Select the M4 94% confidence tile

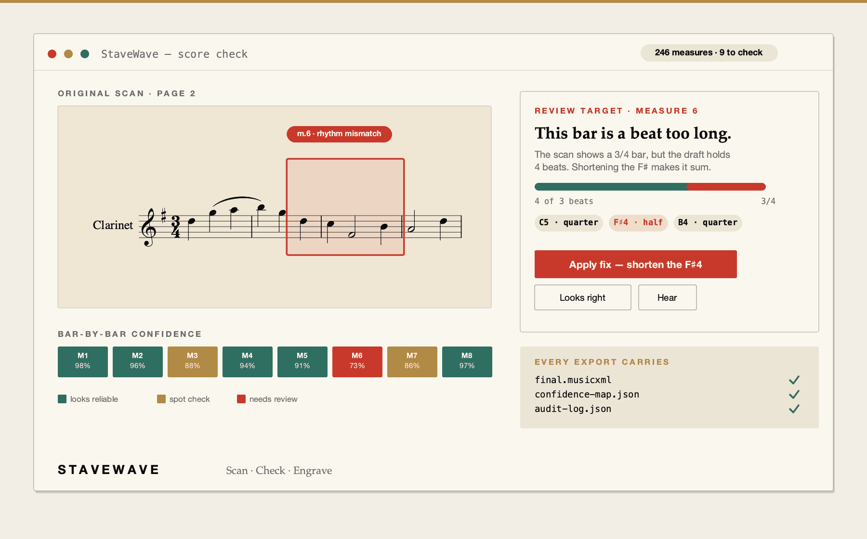coord(248,362)
